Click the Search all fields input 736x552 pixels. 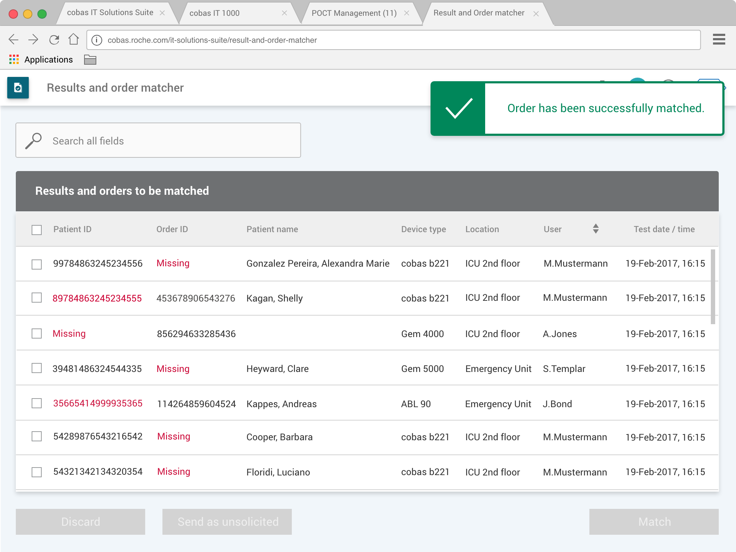click(x=158, y=141)
